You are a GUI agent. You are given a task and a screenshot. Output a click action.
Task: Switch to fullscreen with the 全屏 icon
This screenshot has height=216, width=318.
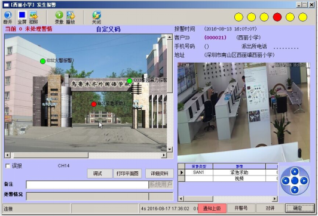point(22,17)
